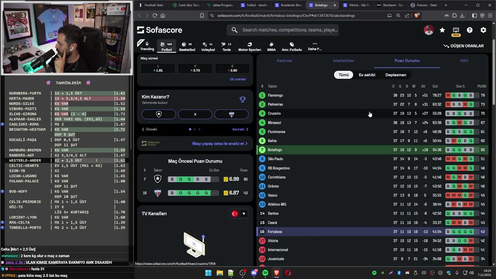Viewport: 496px width, 279px height.
Task: Switch to Puan Durumu tab
Action: coord(407,61)
